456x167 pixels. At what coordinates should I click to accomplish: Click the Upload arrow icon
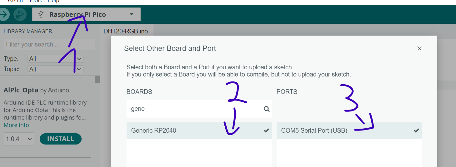(4, 14)
